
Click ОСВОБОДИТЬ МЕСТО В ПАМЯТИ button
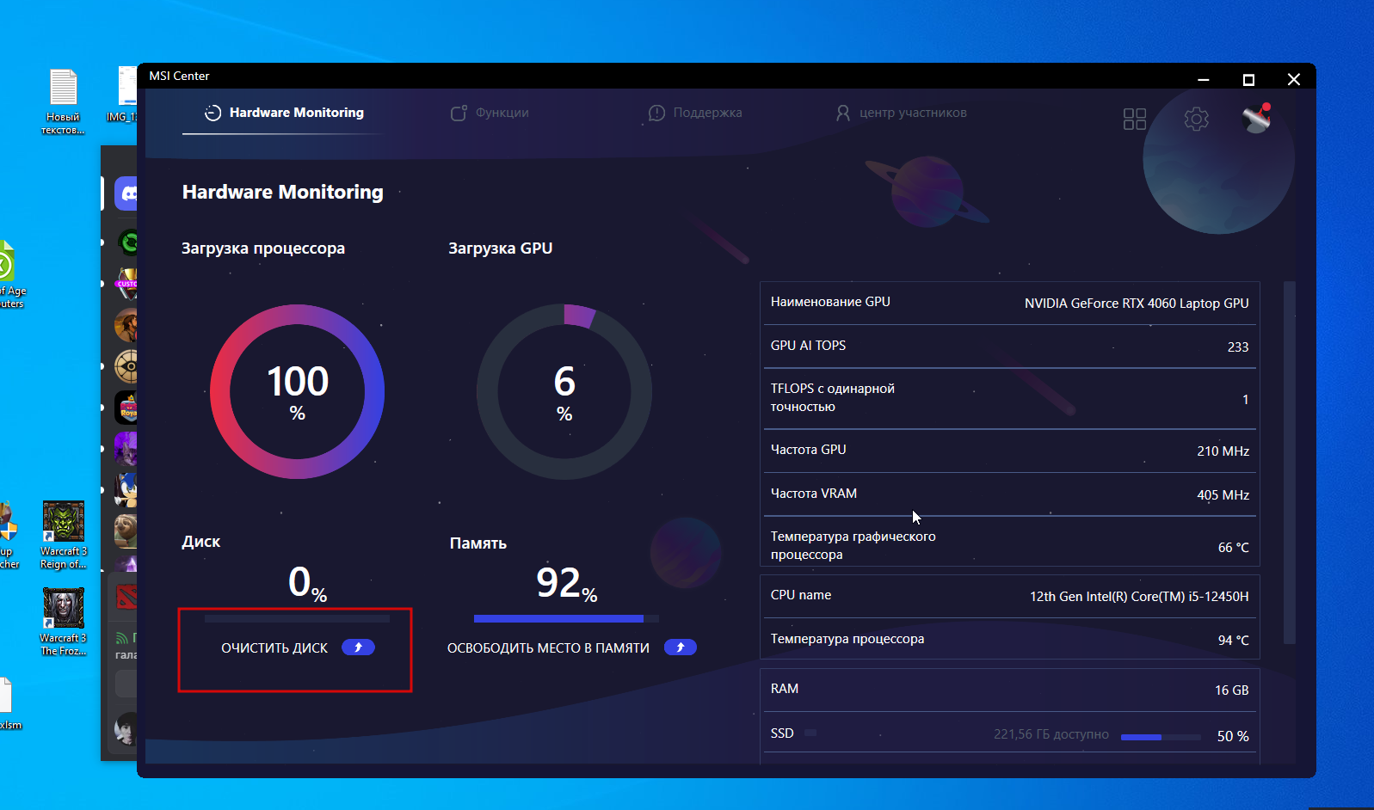point(571,647)
